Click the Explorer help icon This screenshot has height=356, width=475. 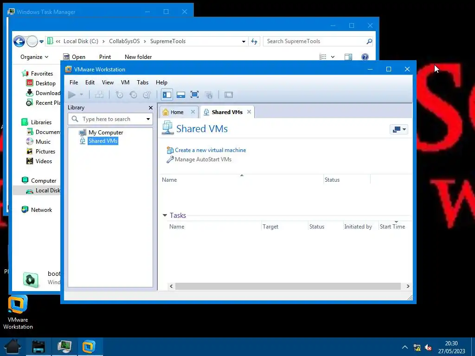[x=365, y=57]
